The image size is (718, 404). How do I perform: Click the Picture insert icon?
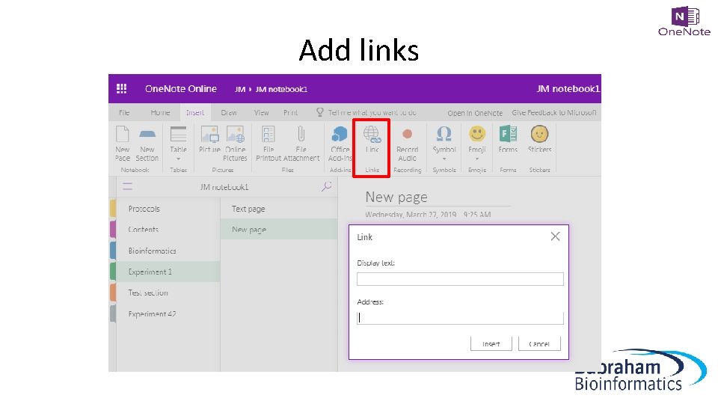[209, 134]
